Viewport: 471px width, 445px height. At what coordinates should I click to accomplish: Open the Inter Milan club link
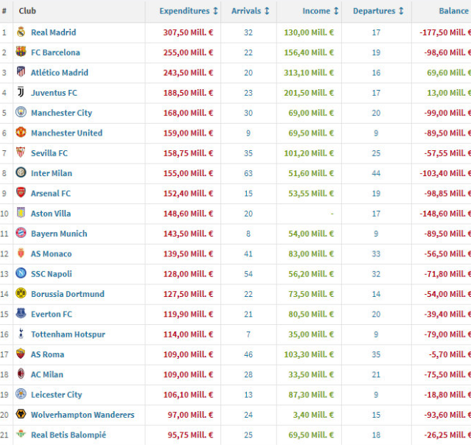pyautogui.click(x=52, y=173)
